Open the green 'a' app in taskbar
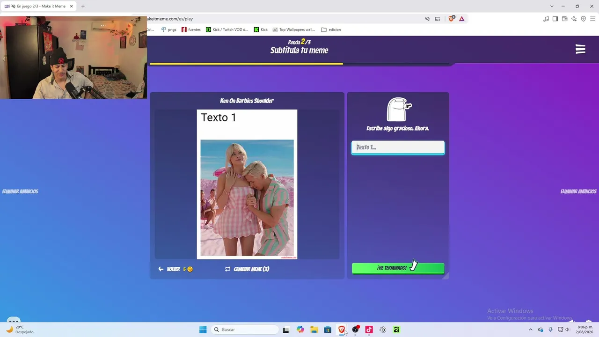 click(396, 330)
